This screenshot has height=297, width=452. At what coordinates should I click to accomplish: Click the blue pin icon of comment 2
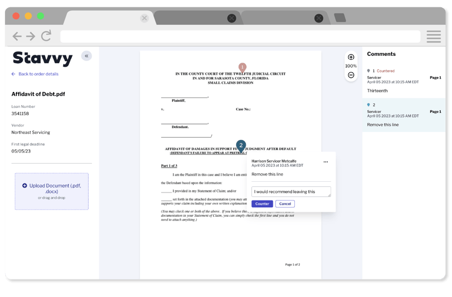pyautogui.click(x=368, y=105)
